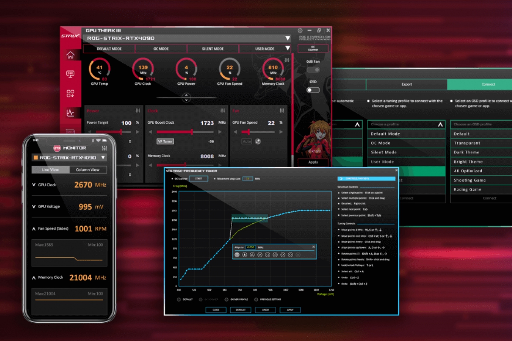Click the fan curve edit pencil icon
Viewport: 512px width, 341px height.
(x=258, y=141)
